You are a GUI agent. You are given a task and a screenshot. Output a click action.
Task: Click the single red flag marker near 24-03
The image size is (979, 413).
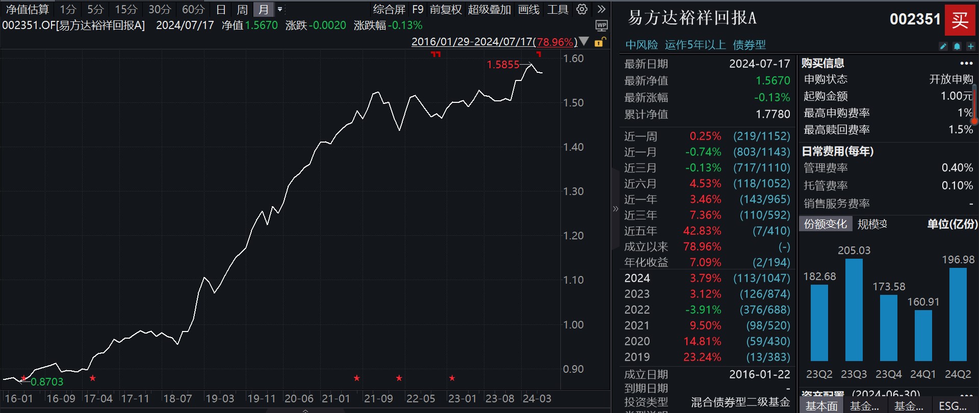point(539,54)
